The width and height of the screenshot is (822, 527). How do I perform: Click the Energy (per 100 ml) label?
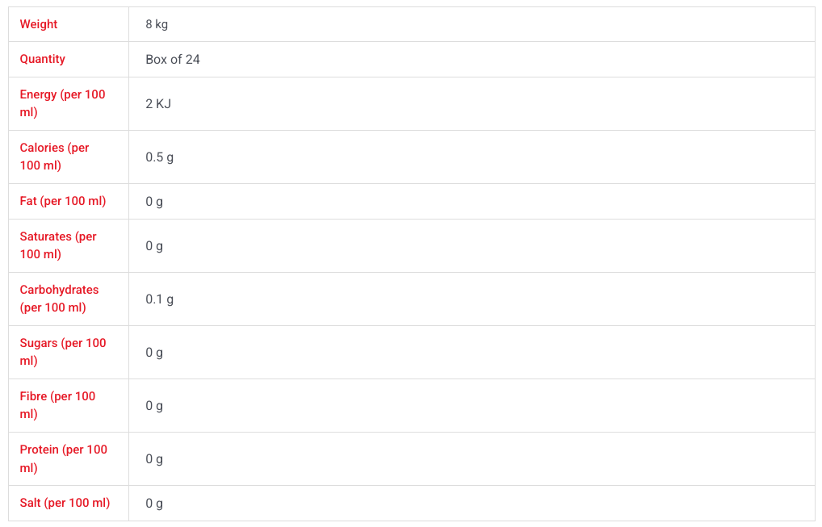pos(62,103)
